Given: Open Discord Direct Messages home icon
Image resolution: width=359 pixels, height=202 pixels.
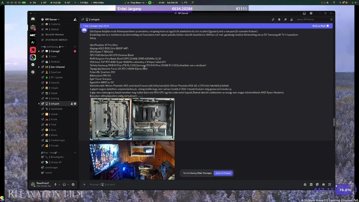Looking at the screenshot, I should 33,19.
